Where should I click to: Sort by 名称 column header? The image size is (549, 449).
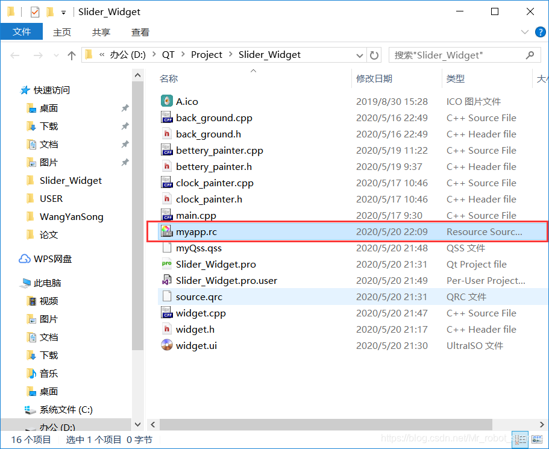click(168, 79)
